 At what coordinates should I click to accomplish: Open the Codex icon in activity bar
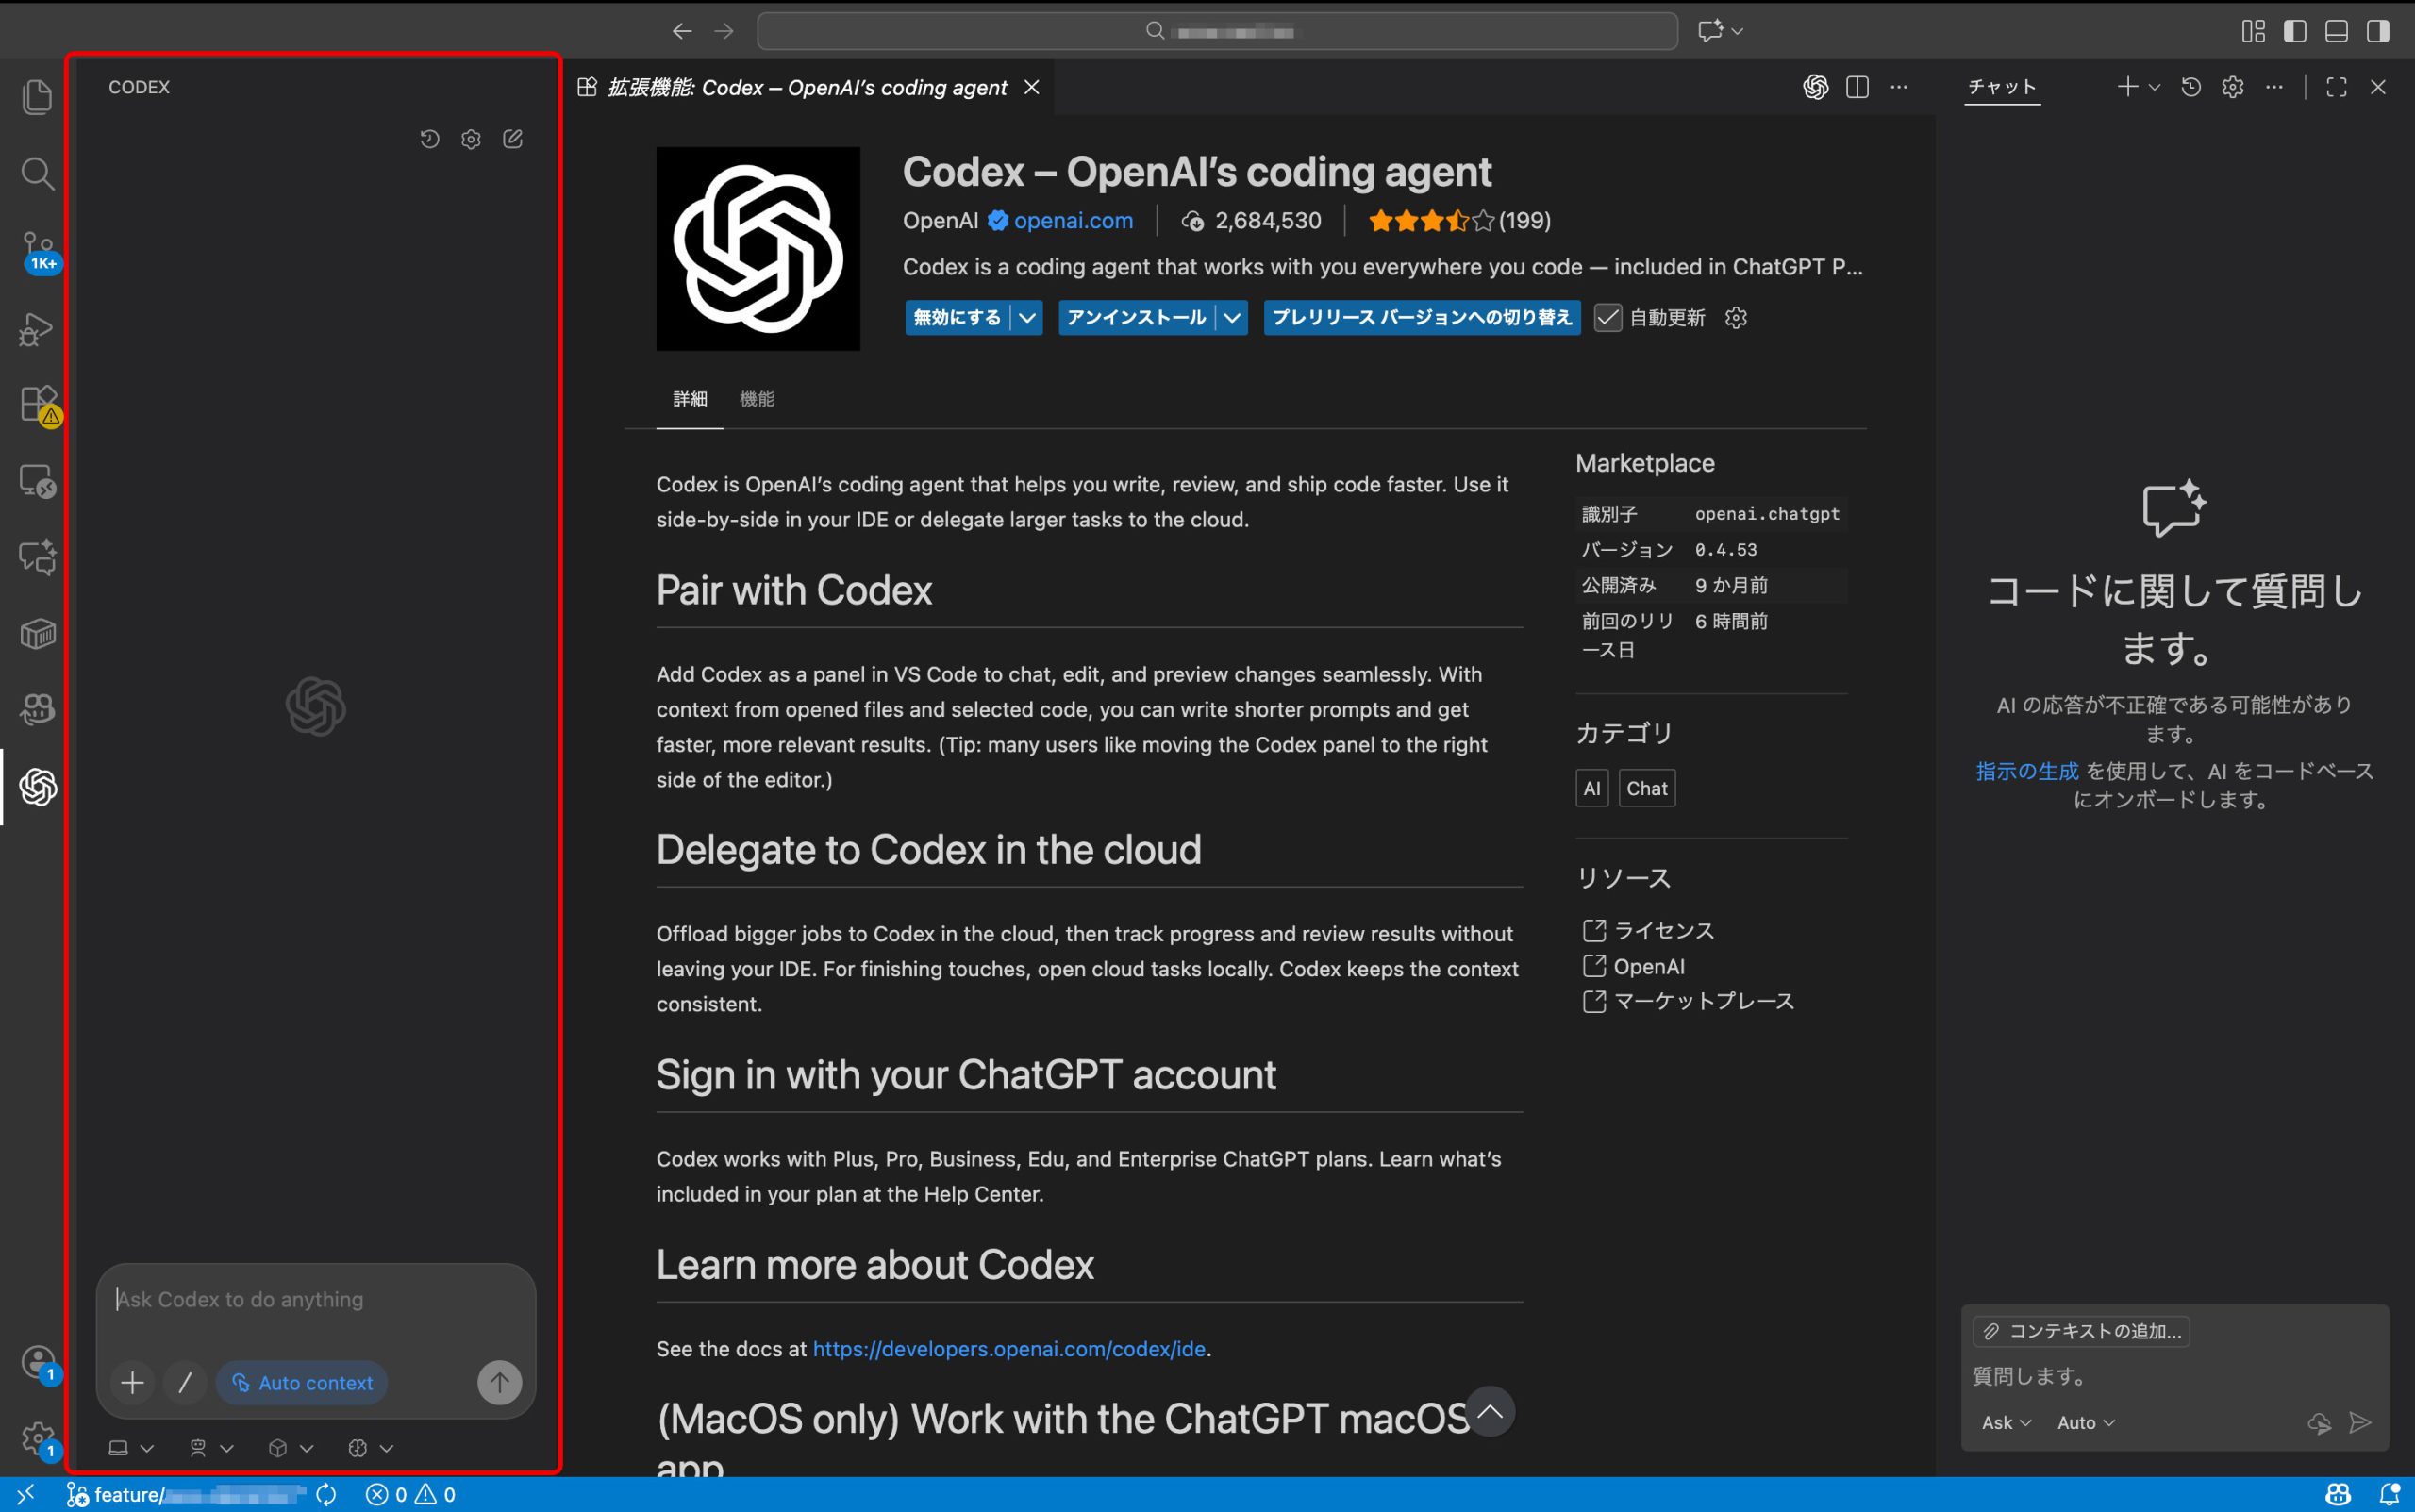38,787
